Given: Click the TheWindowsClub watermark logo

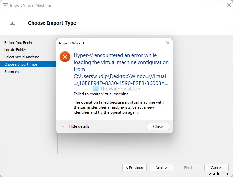Looking at the screenshot, I should 95,89.
